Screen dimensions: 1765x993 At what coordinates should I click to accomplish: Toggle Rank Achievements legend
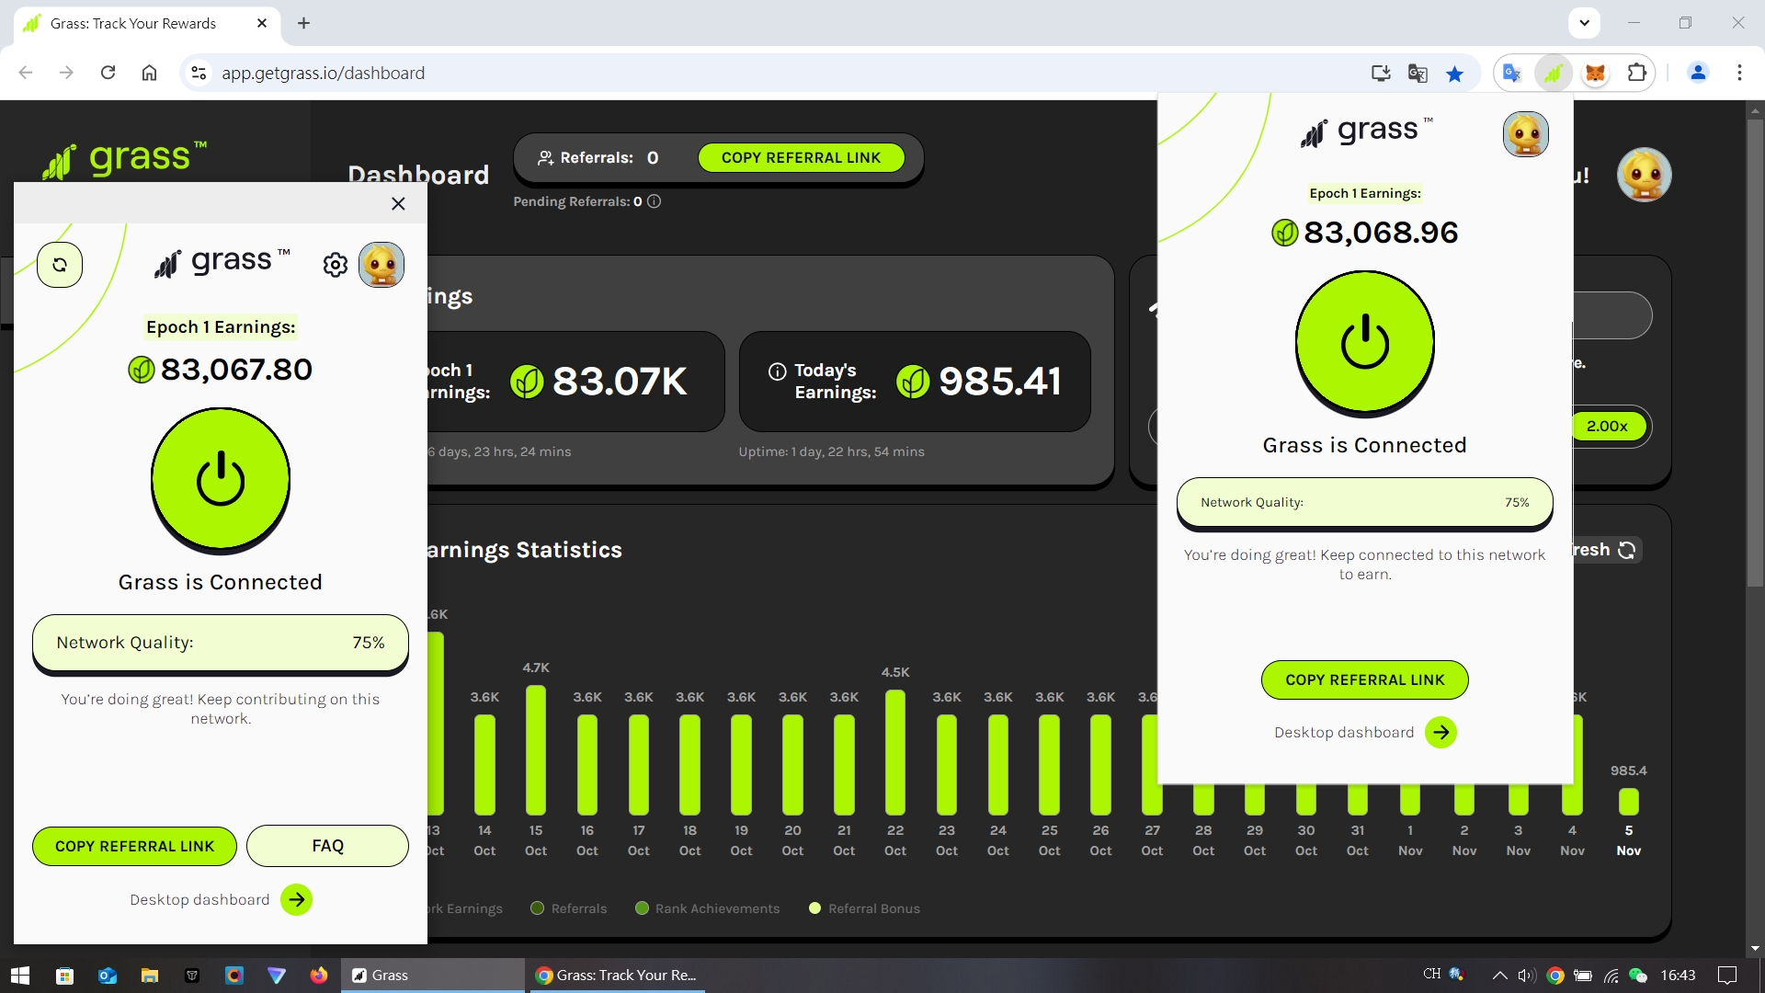[x=707, y=908]
